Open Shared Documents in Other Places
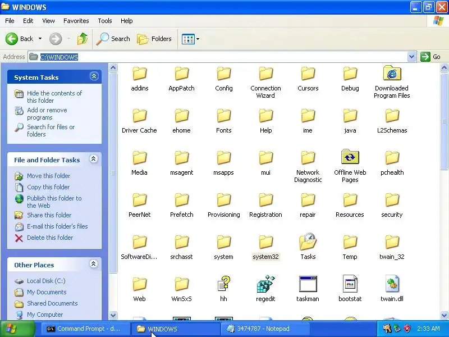This screenshot has height=337, width=449. (x=52, y=303)
